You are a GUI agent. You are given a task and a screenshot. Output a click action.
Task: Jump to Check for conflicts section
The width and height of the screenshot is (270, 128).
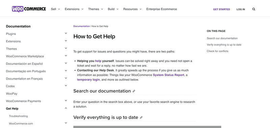tap(217, 51)
